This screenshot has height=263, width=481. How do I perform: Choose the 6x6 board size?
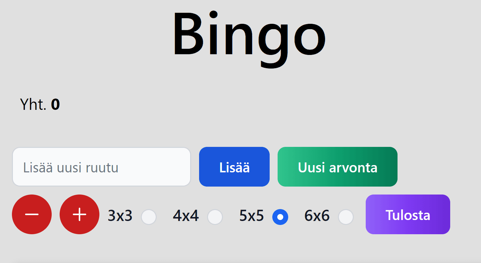346,217
